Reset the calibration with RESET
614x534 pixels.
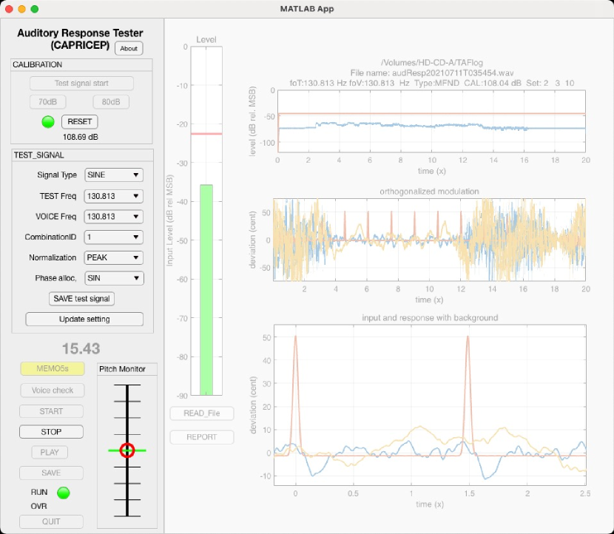(79, 122)
